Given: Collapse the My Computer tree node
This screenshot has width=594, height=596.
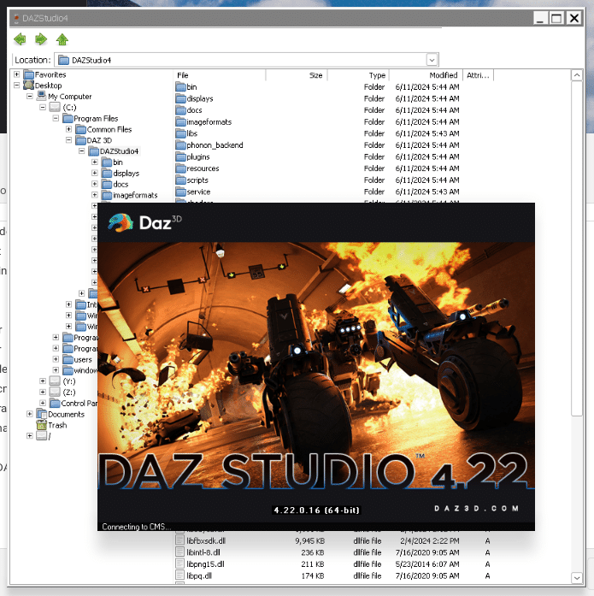Looking at the screenshot, I should [x=30, y=96].
